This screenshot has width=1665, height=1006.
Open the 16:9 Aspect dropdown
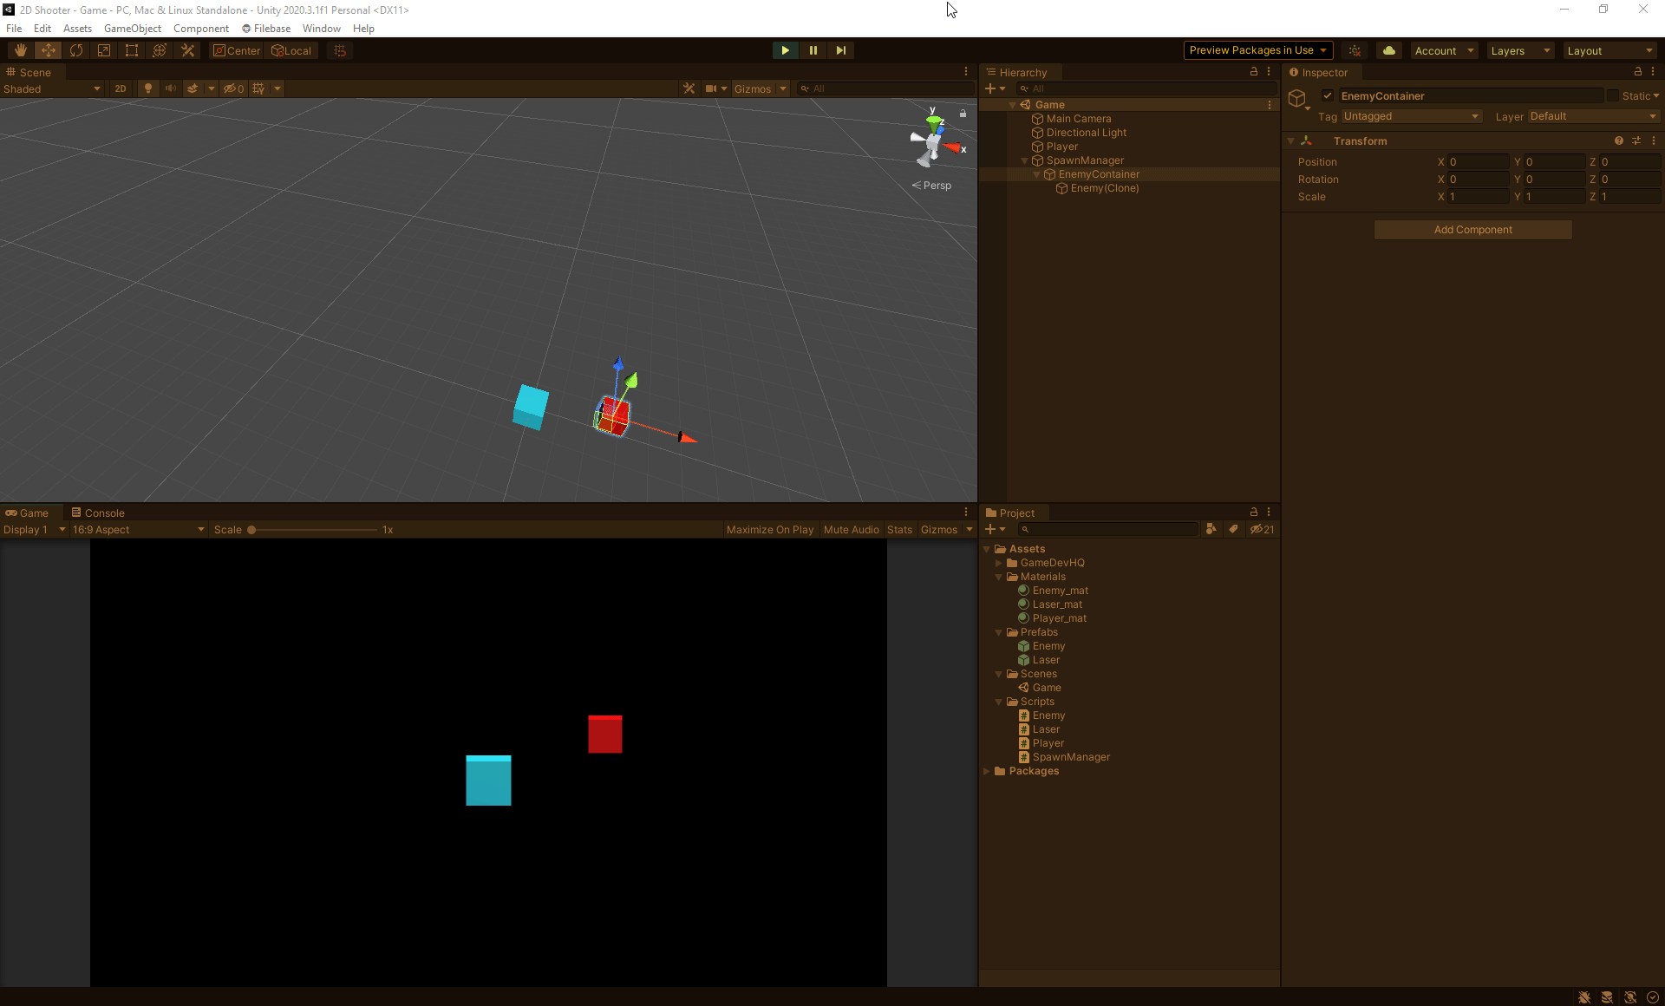pyautogui.click(x=138, y=530)
